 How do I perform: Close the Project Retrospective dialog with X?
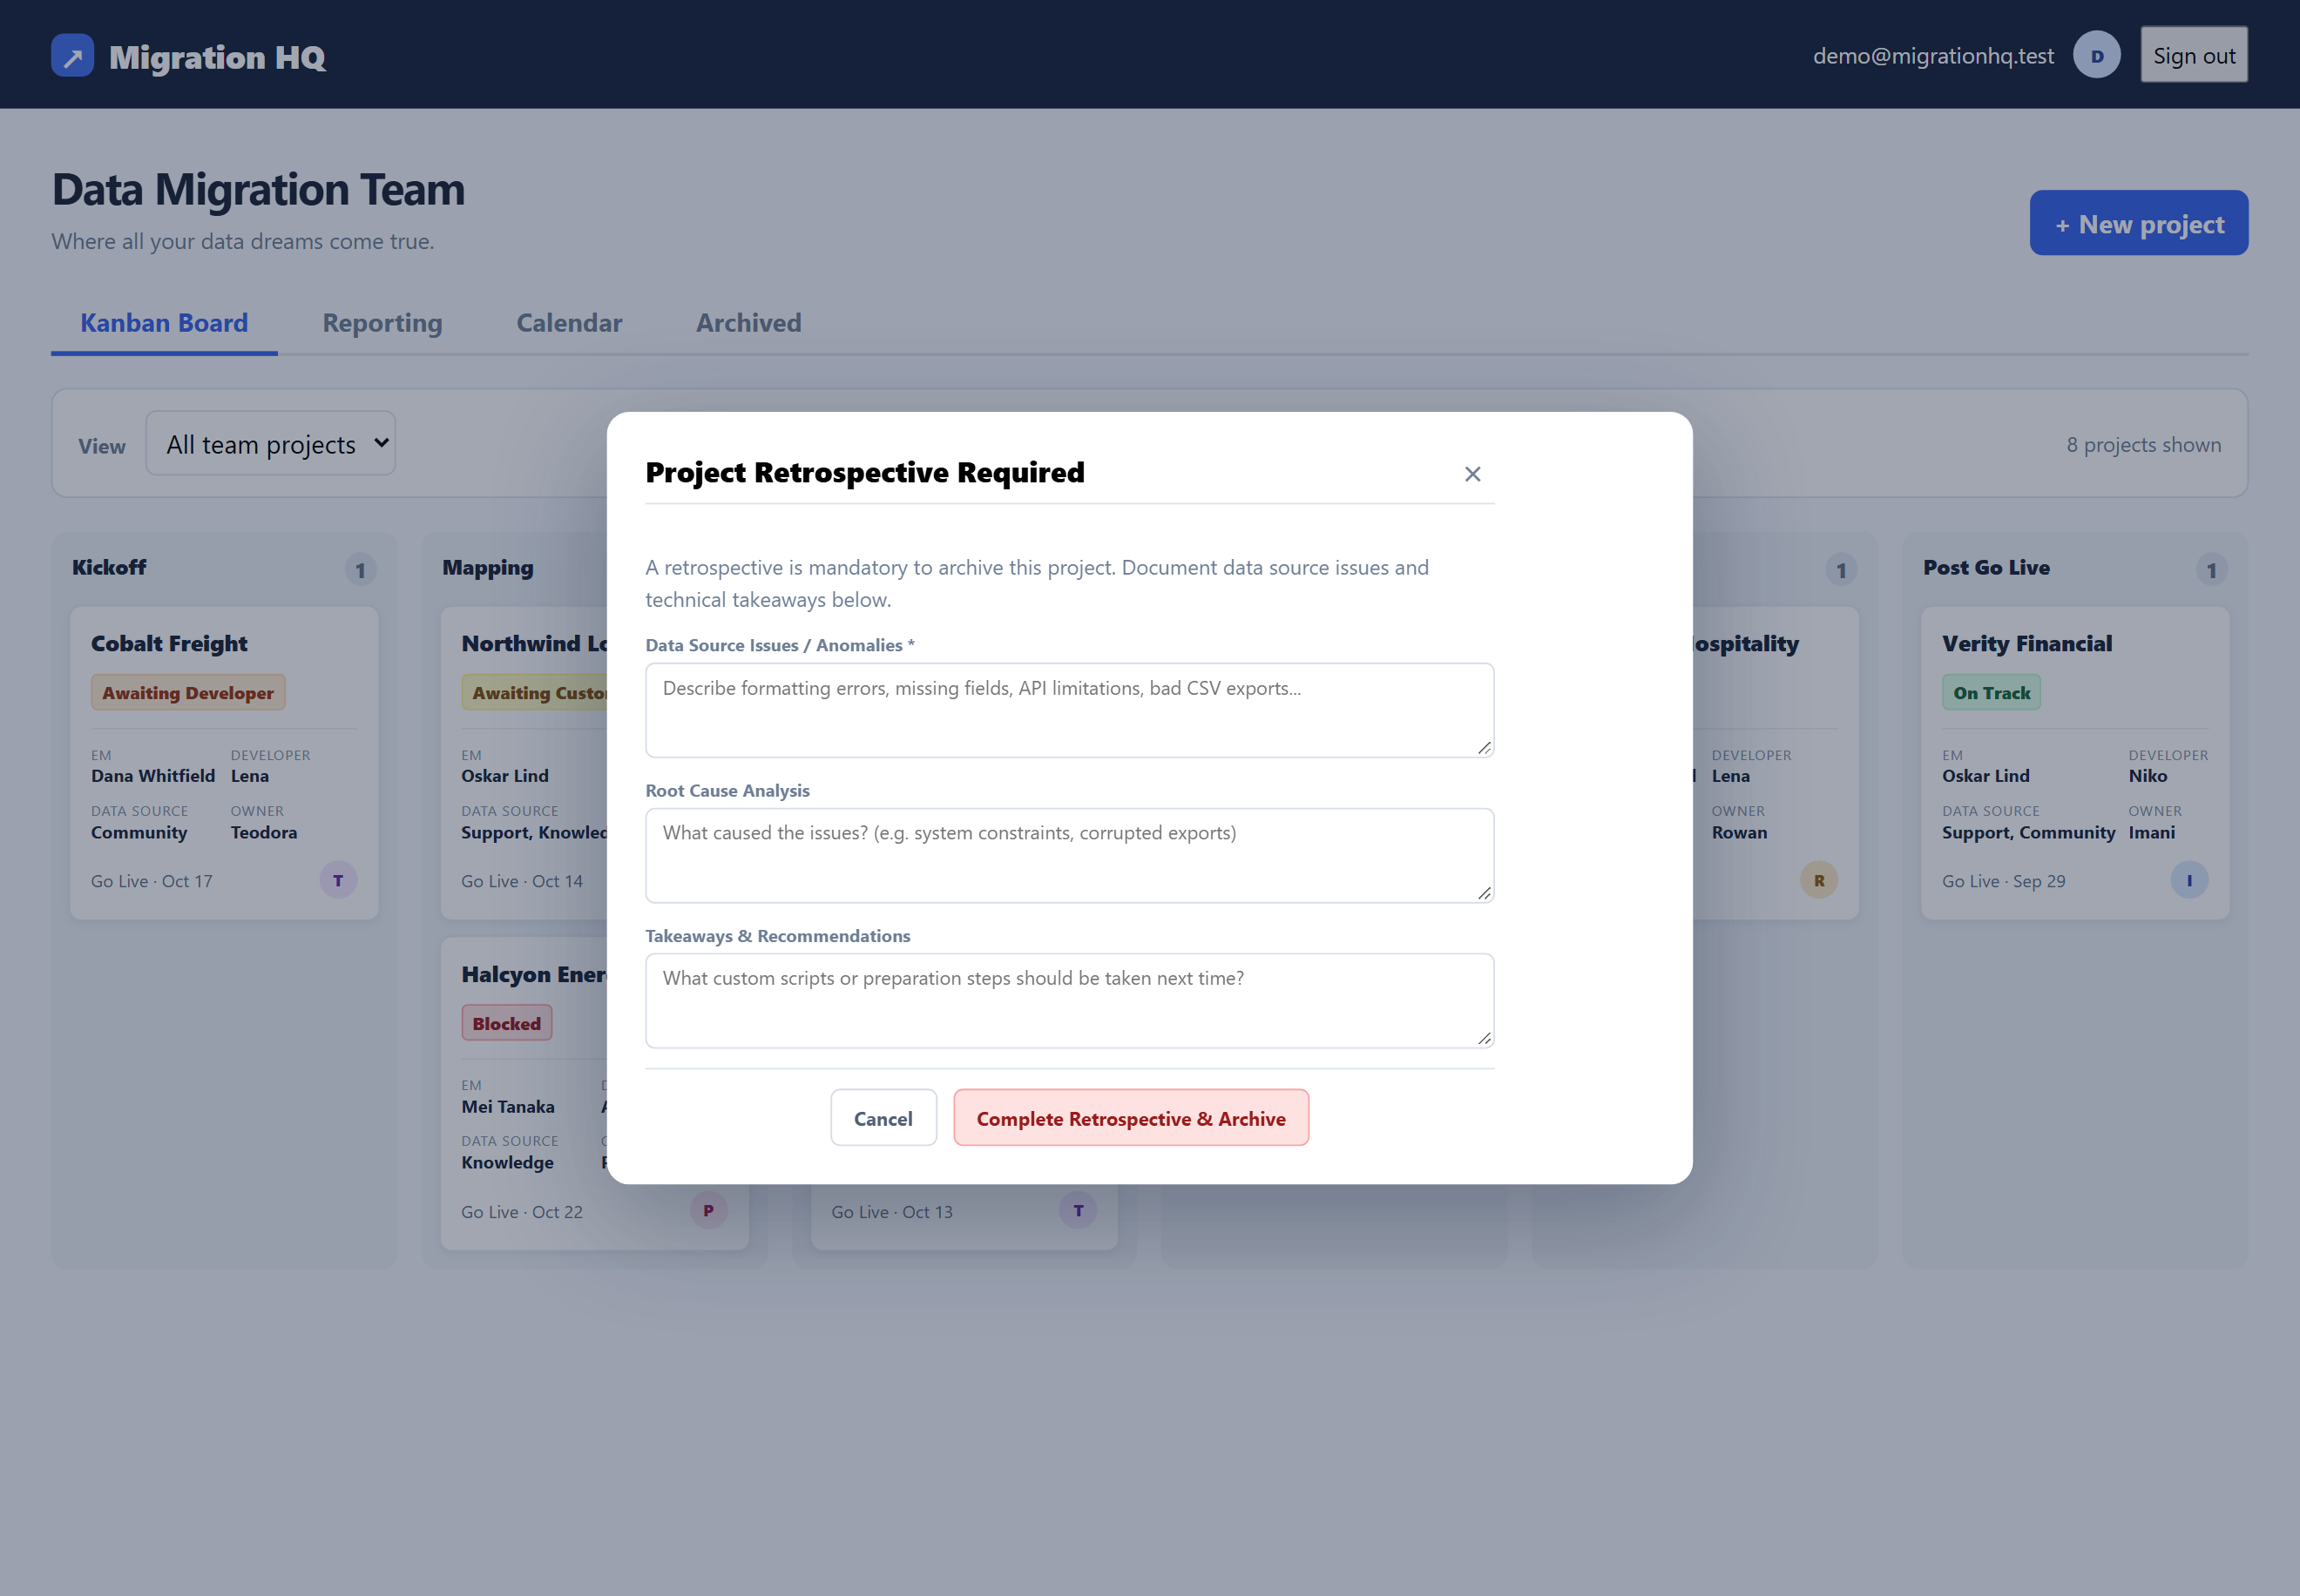[x=1471, y=474]
